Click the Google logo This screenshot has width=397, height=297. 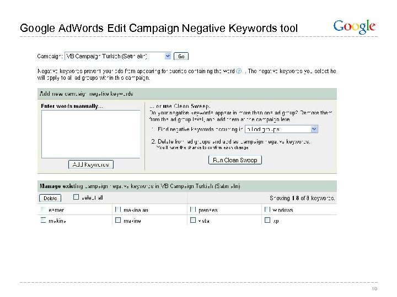(354, 27)
